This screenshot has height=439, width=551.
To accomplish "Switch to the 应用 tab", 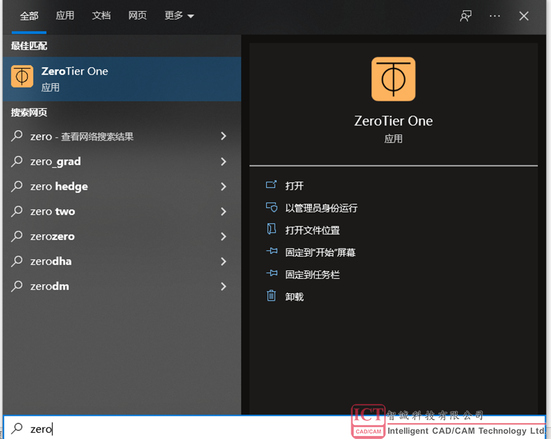I will (65, 16).
